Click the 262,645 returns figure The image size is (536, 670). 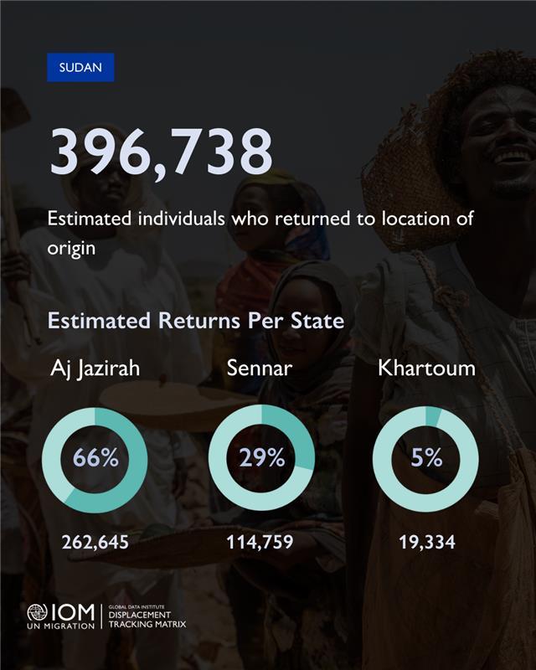95,542
